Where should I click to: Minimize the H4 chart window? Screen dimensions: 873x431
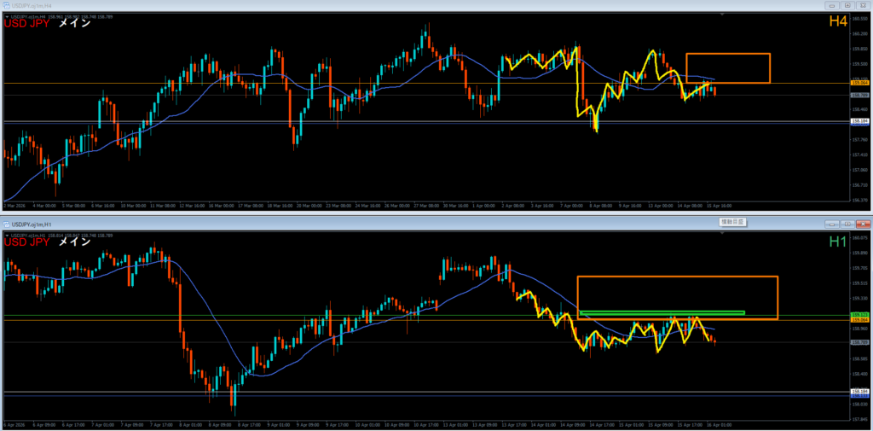(833, 5)
